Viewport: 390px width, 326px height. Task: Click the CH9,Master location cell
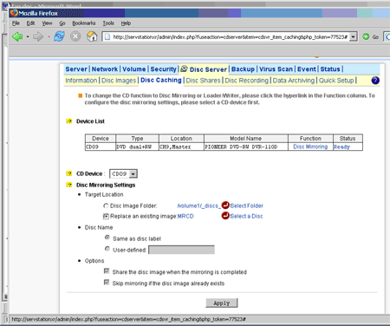pos(181,147)
